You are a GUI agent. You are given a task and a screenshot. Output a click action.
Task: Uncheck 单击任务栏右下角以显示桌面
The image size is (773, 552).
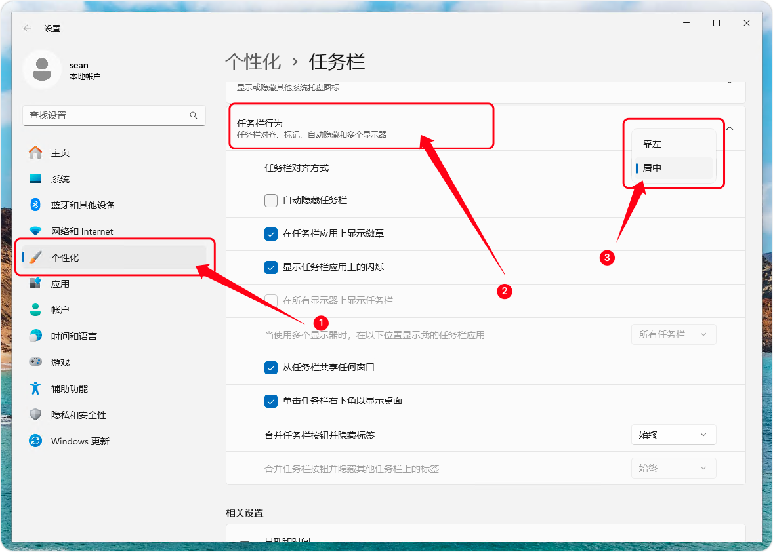pyautogui.click(x=270, y=401)
